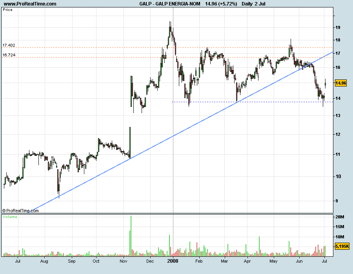Click the latest candlestick near 14.96
The width and height of the screenshot is (353, 274).
(x=325, y=84)
